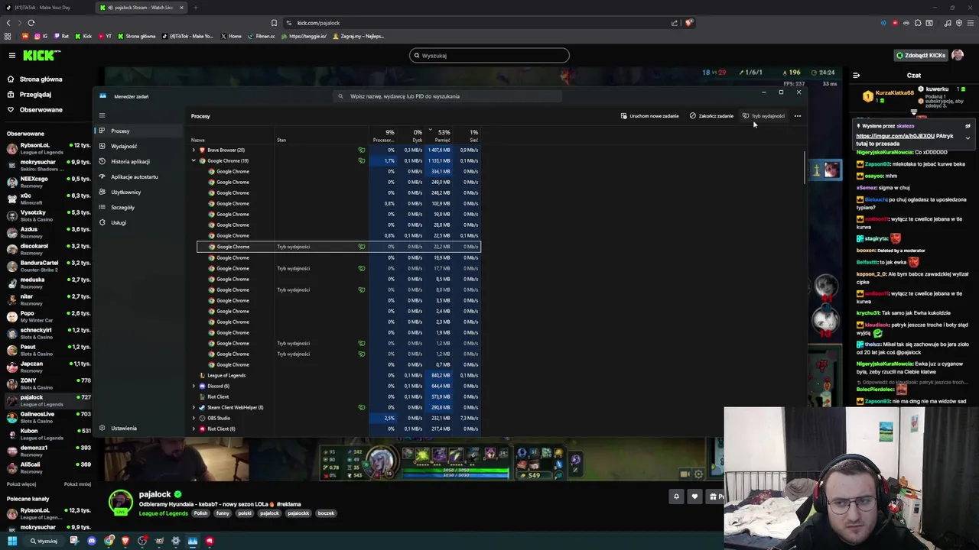Viewport: 979px width, 550px height.
Task: Expand the OBS Studio process group
Action: pos(194,418)
